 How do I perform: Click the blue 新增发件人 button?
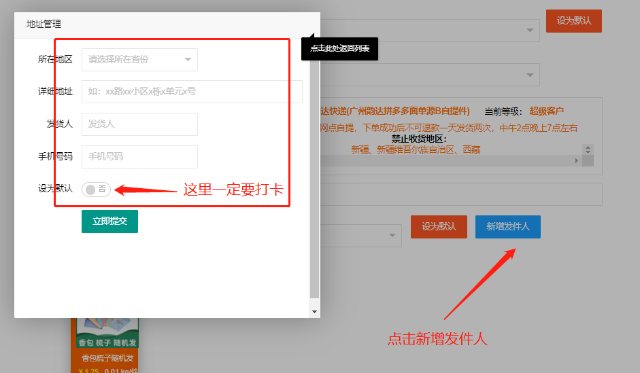click(x=507, y=226)
